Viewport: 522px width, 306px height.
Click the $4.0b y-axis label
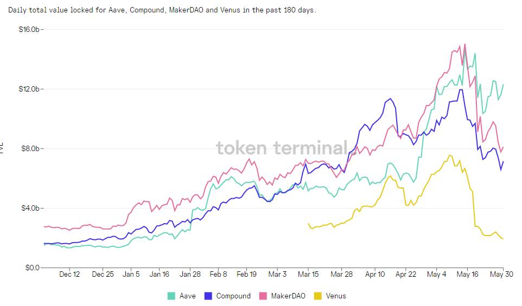29,208
